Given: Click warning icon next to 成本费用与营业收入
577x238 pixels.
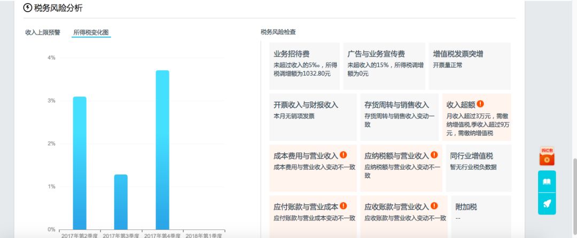Looking at the screenshot, I should point(344,155).
